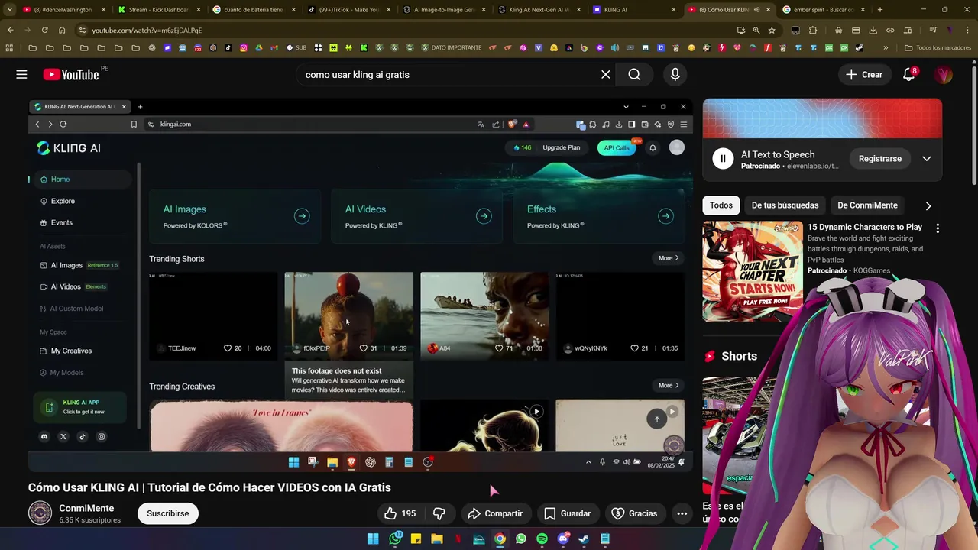
Task: Open the YouTube account avatar menu
Action: pyautogui.click(x=944, y=74)
